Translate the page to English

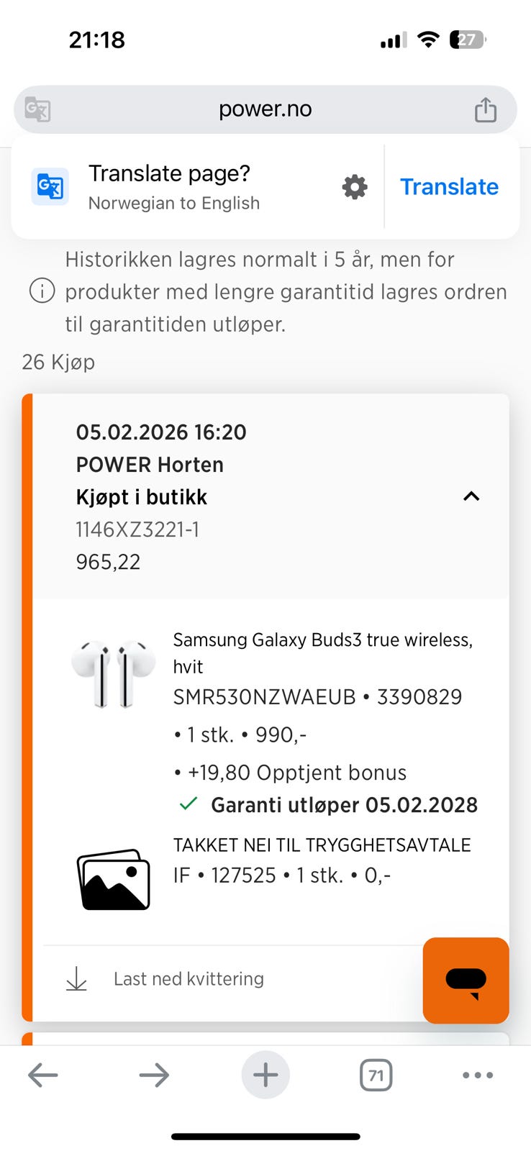click(x=449, y=187)
